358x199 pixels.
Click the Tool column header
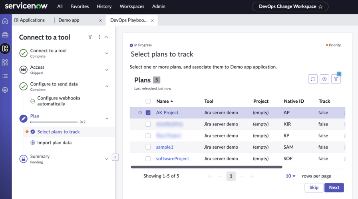click(209, 101)
